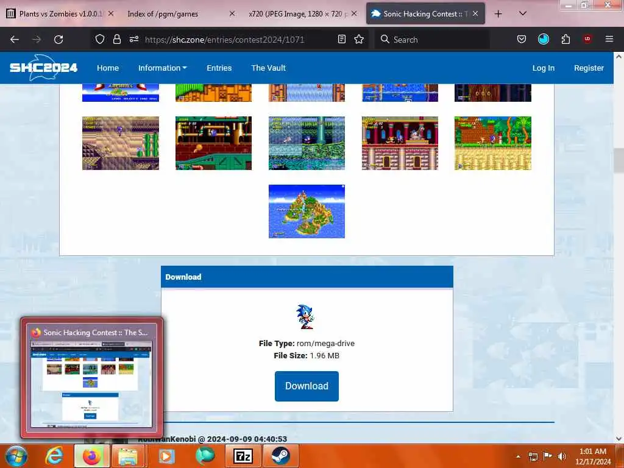Open the title screen thumbnail in top row

(x=121, y=93)
